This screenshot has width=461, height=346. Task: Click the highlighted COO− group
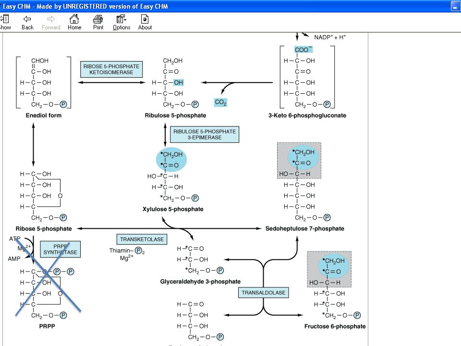tap(303, 49)
